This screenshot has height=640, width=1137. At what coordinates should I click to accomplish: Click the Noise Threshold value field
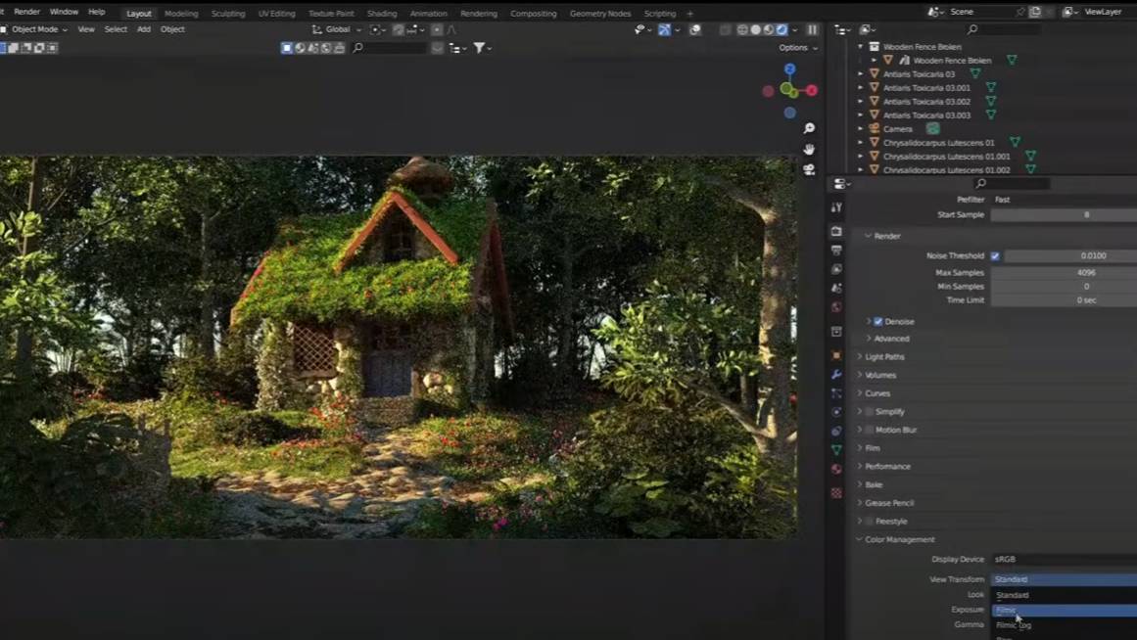1070,255
